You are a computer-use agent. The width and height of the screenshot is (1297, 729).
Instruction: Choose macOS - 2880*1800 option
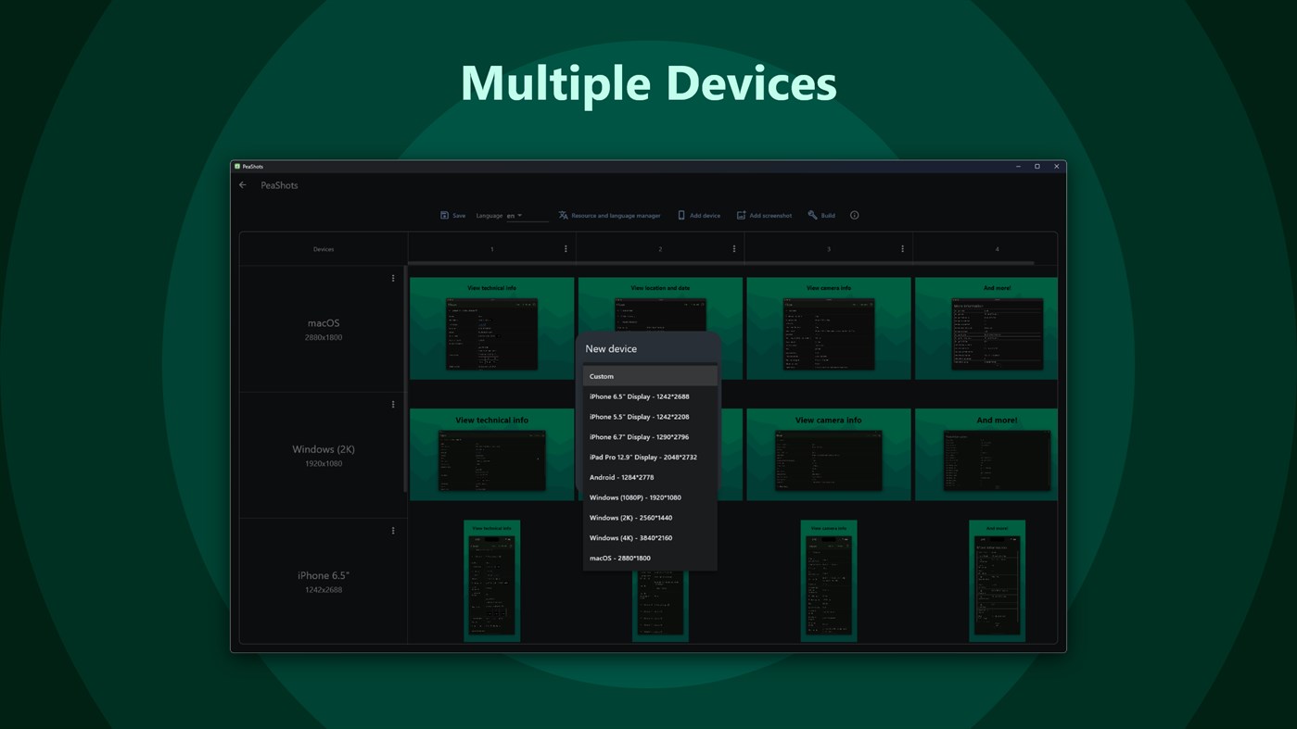(650, 558)
